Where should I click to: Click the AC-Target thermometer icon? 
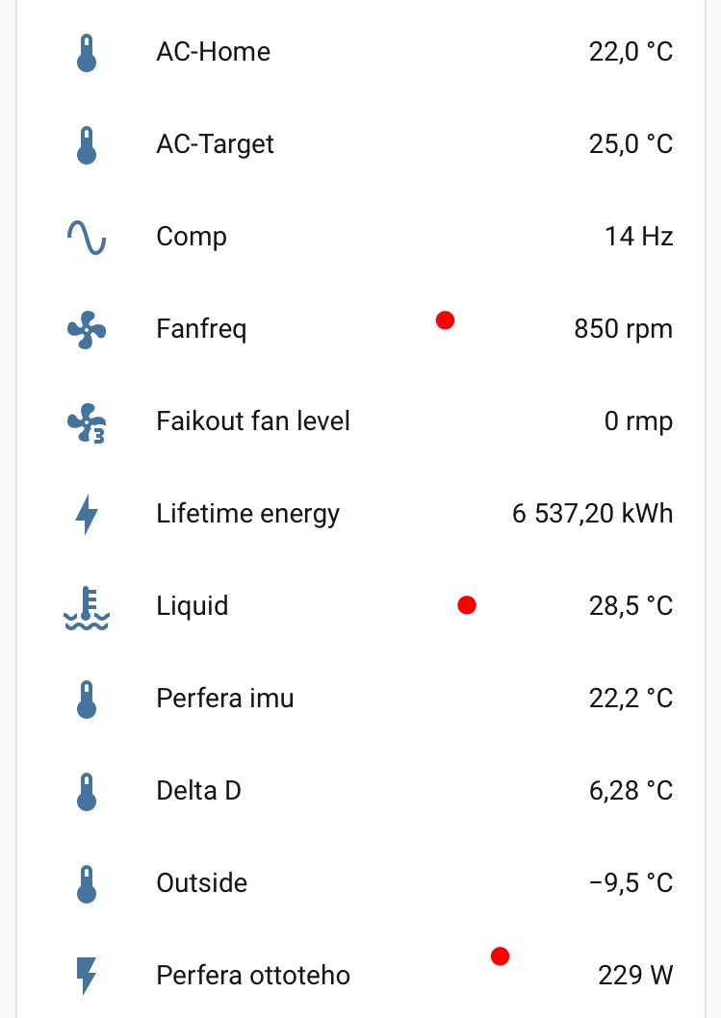tap(87, 144)
